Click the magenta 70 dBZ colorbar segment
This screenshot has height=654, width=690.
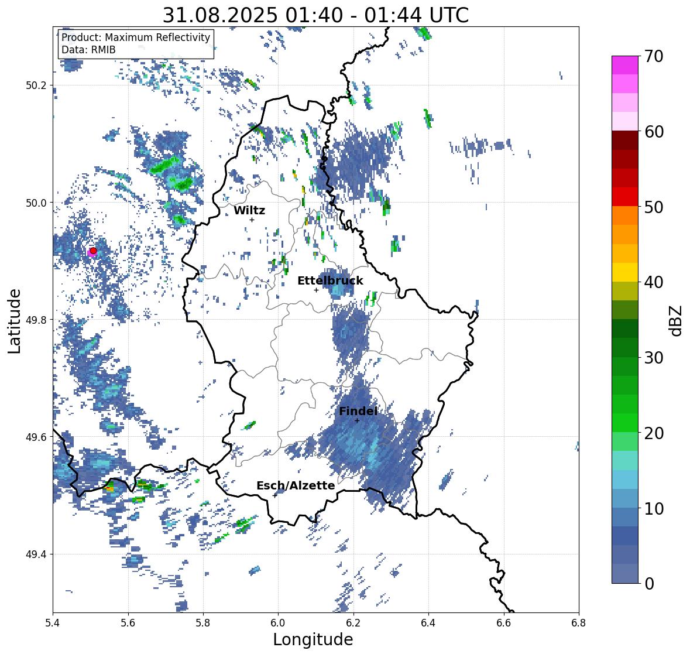pos(625,65)
